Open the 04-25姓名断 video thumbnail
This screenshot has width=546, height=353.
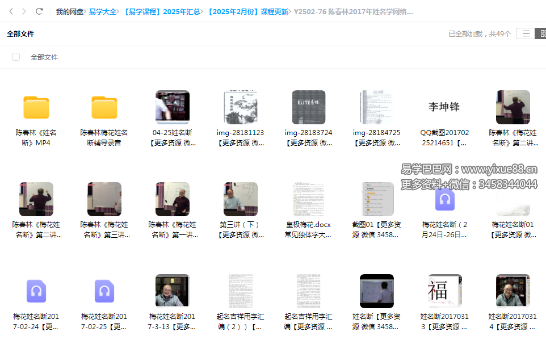click(x=172, y=107)
